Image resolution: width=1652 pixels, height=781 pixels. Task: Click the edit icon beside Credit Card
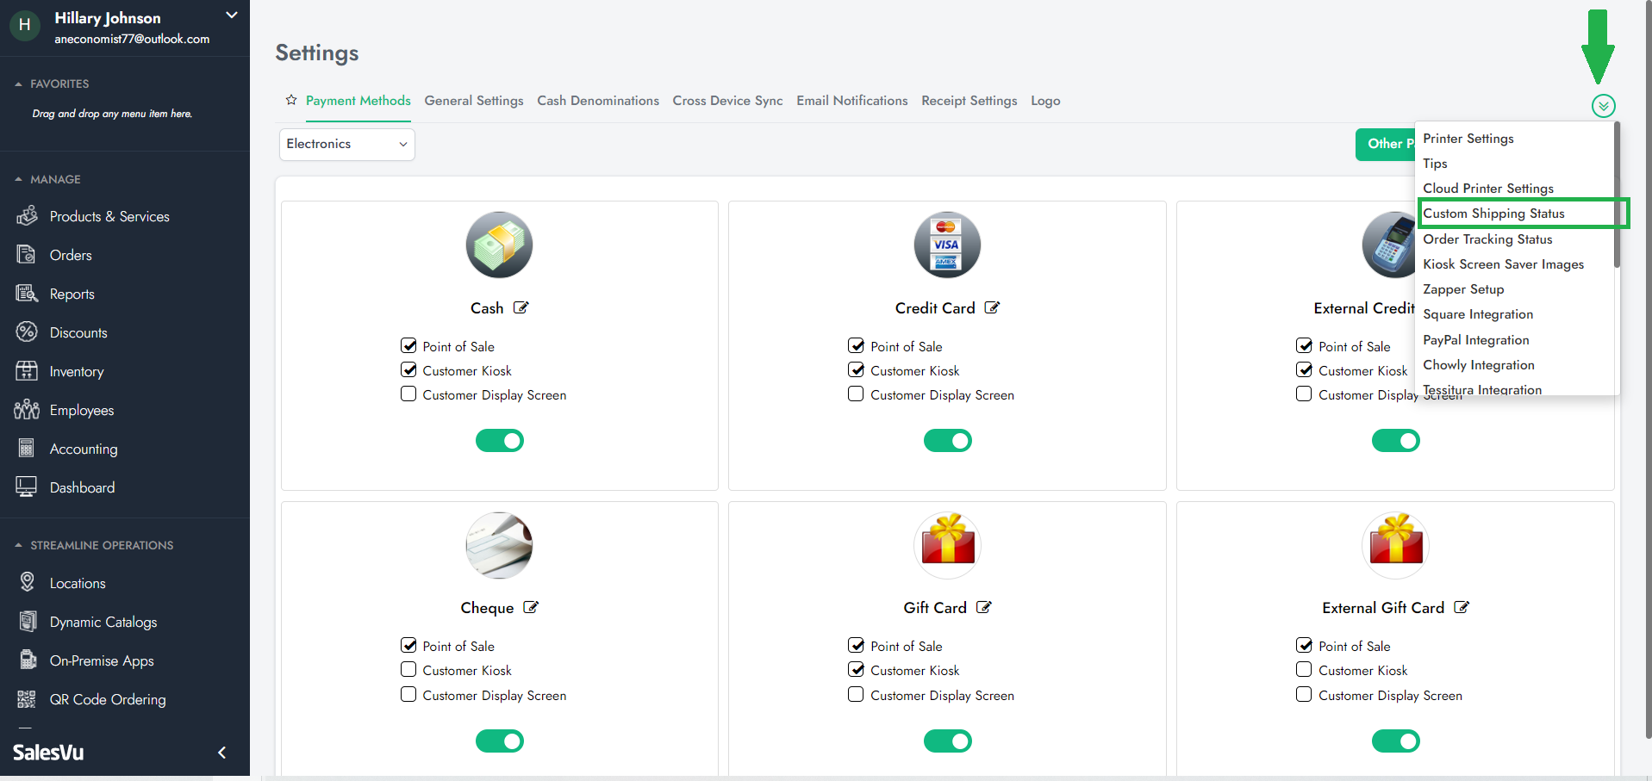[992, 307]
